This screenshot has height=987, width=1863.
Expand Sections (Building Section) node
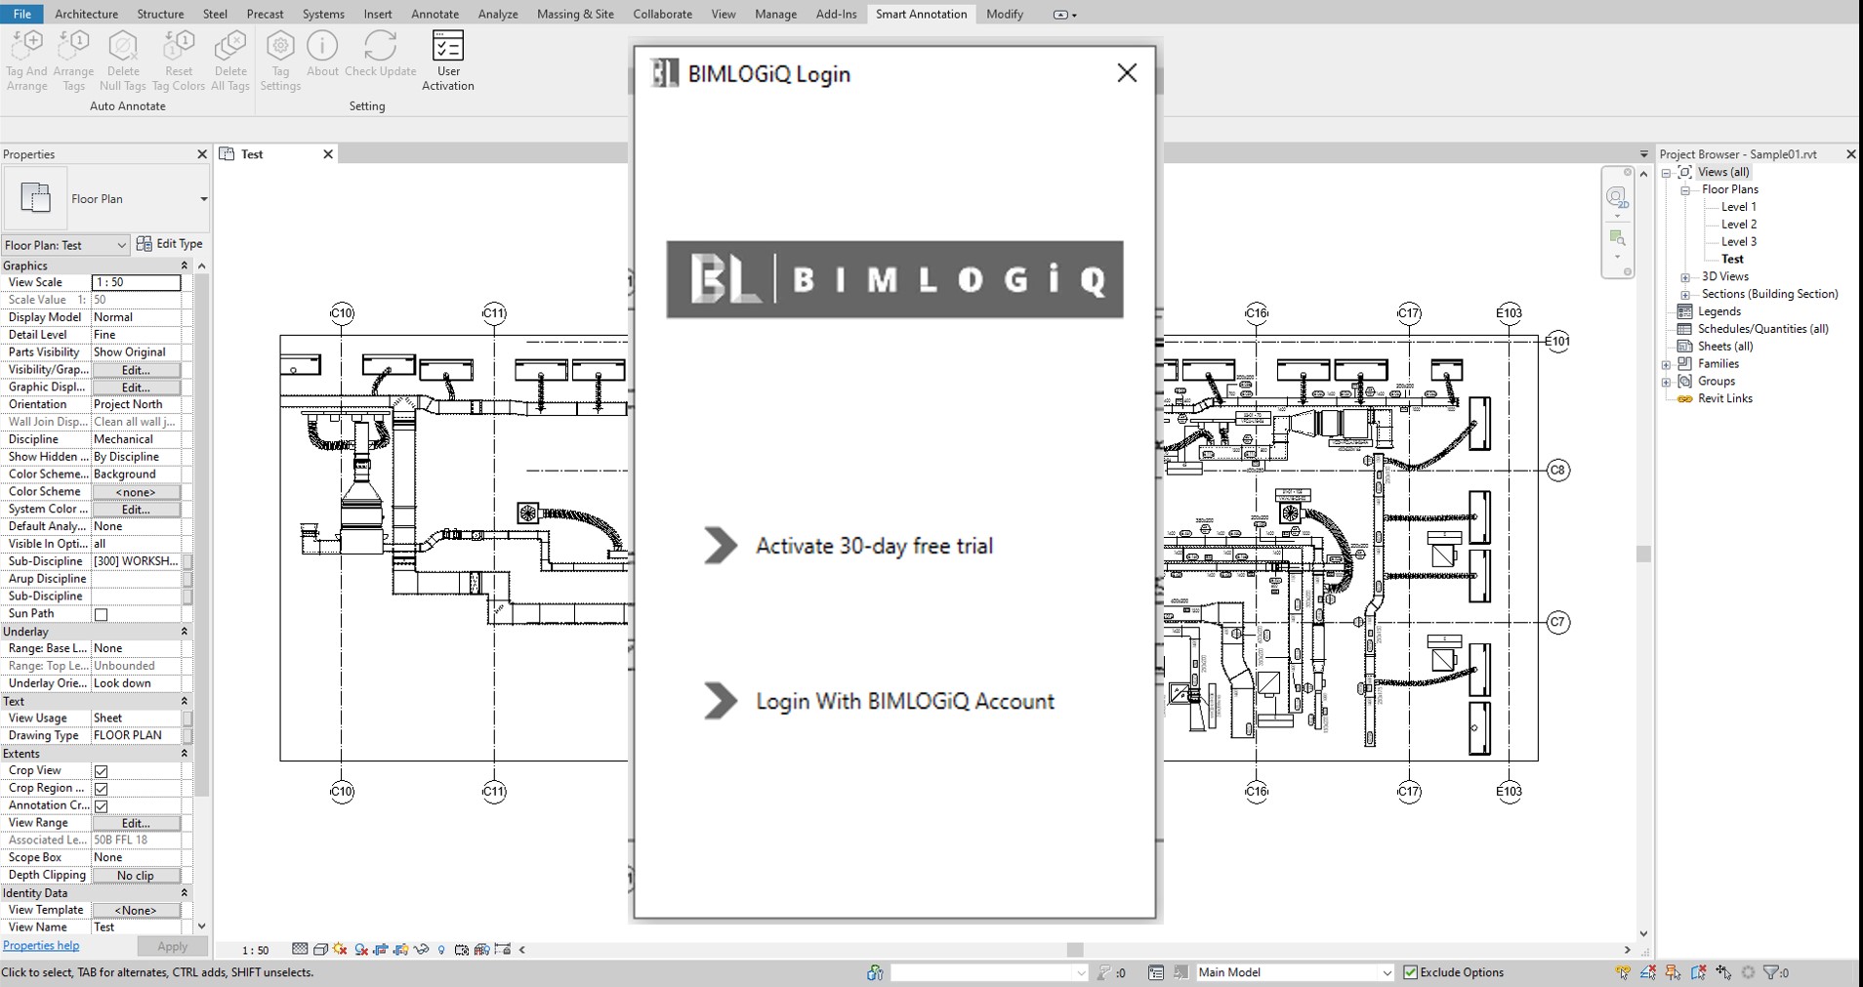click(1685, 295)
